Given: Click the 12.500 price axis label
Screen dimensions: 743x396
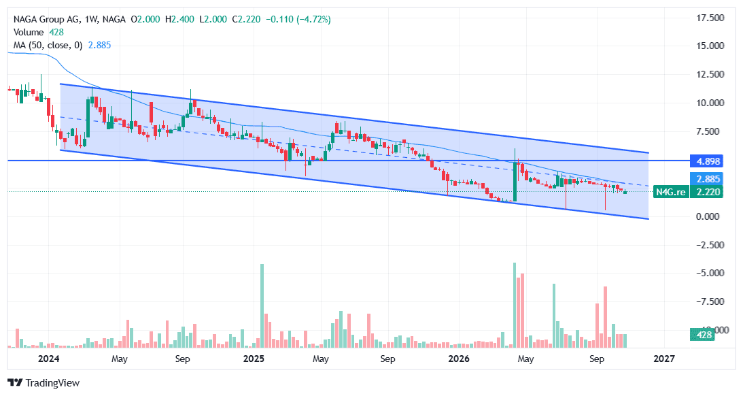Looking at the screenshot, I should 710,74.
